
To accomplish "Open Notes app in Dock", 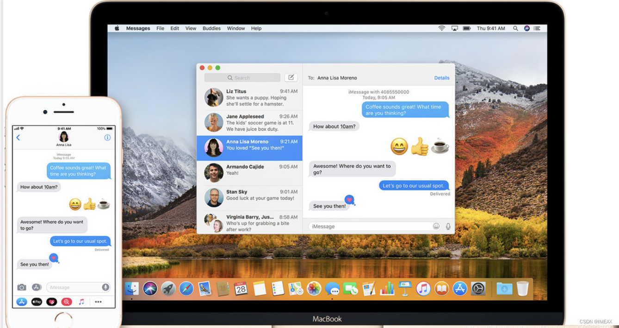I will point(260,289).
